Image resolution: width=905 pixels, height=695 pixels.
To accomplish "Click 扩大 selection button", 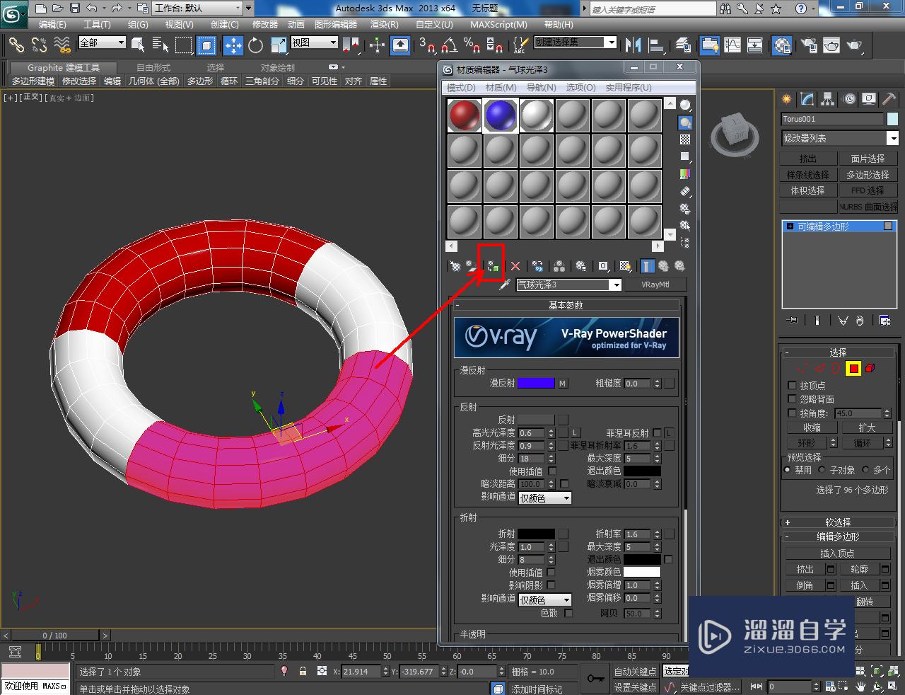I will 867,427.
